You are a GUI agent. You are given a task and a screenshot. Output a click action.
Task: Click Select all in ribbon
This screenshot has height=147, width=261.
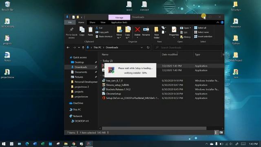click(200, 28)
